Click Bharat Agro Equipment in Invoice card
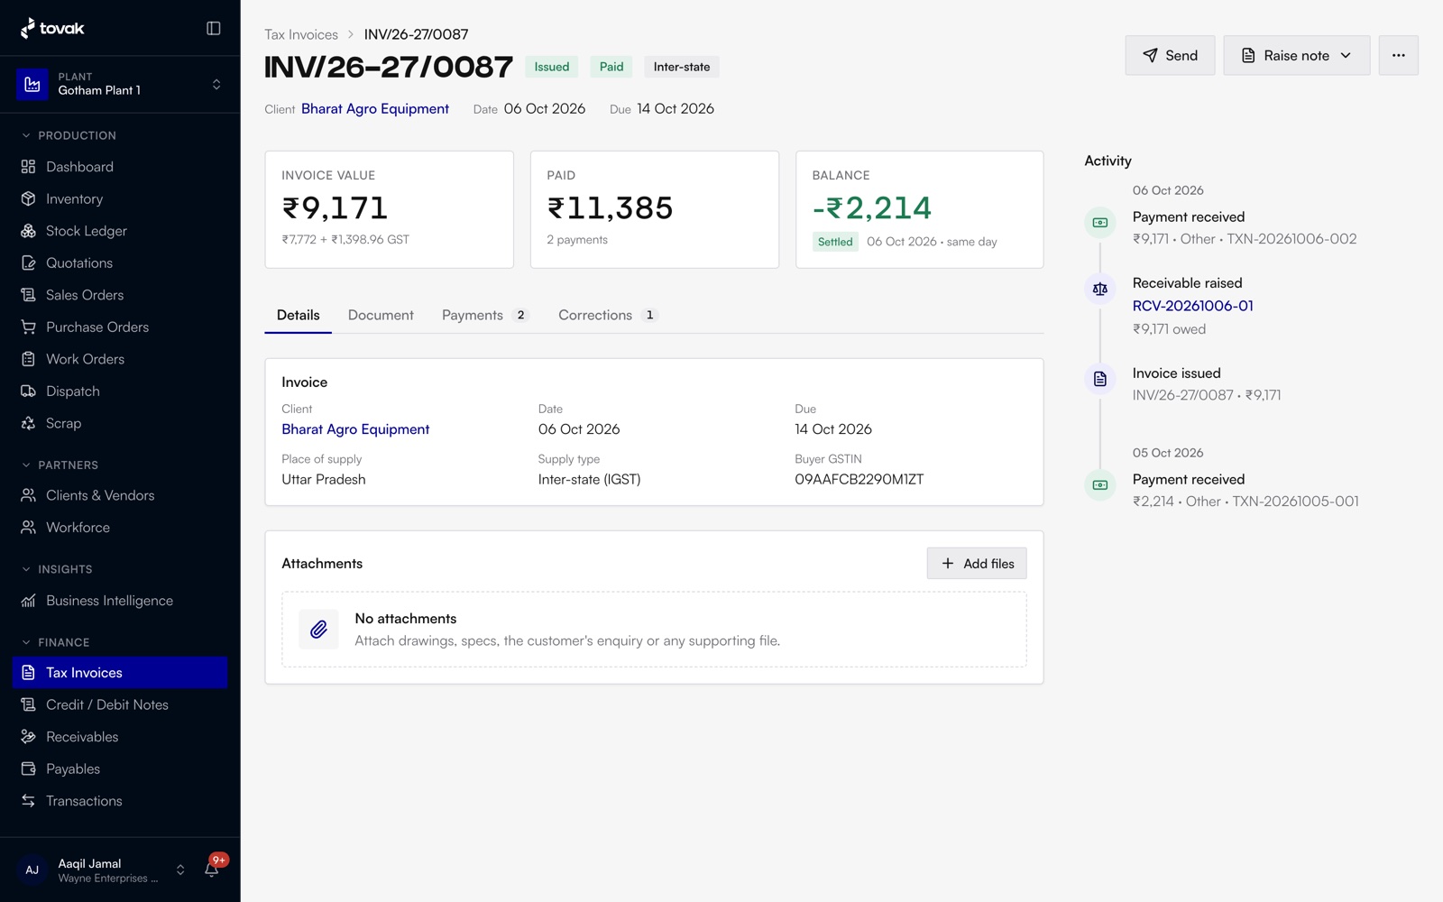This screenshot has width=1443, height=902. (355, 429)
